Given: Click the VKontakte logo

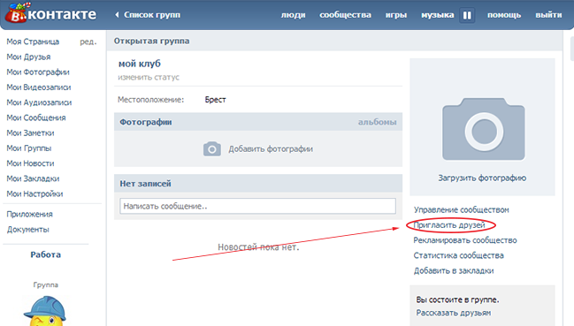Looking at the screenshot, I should click(x=50, y=14).
